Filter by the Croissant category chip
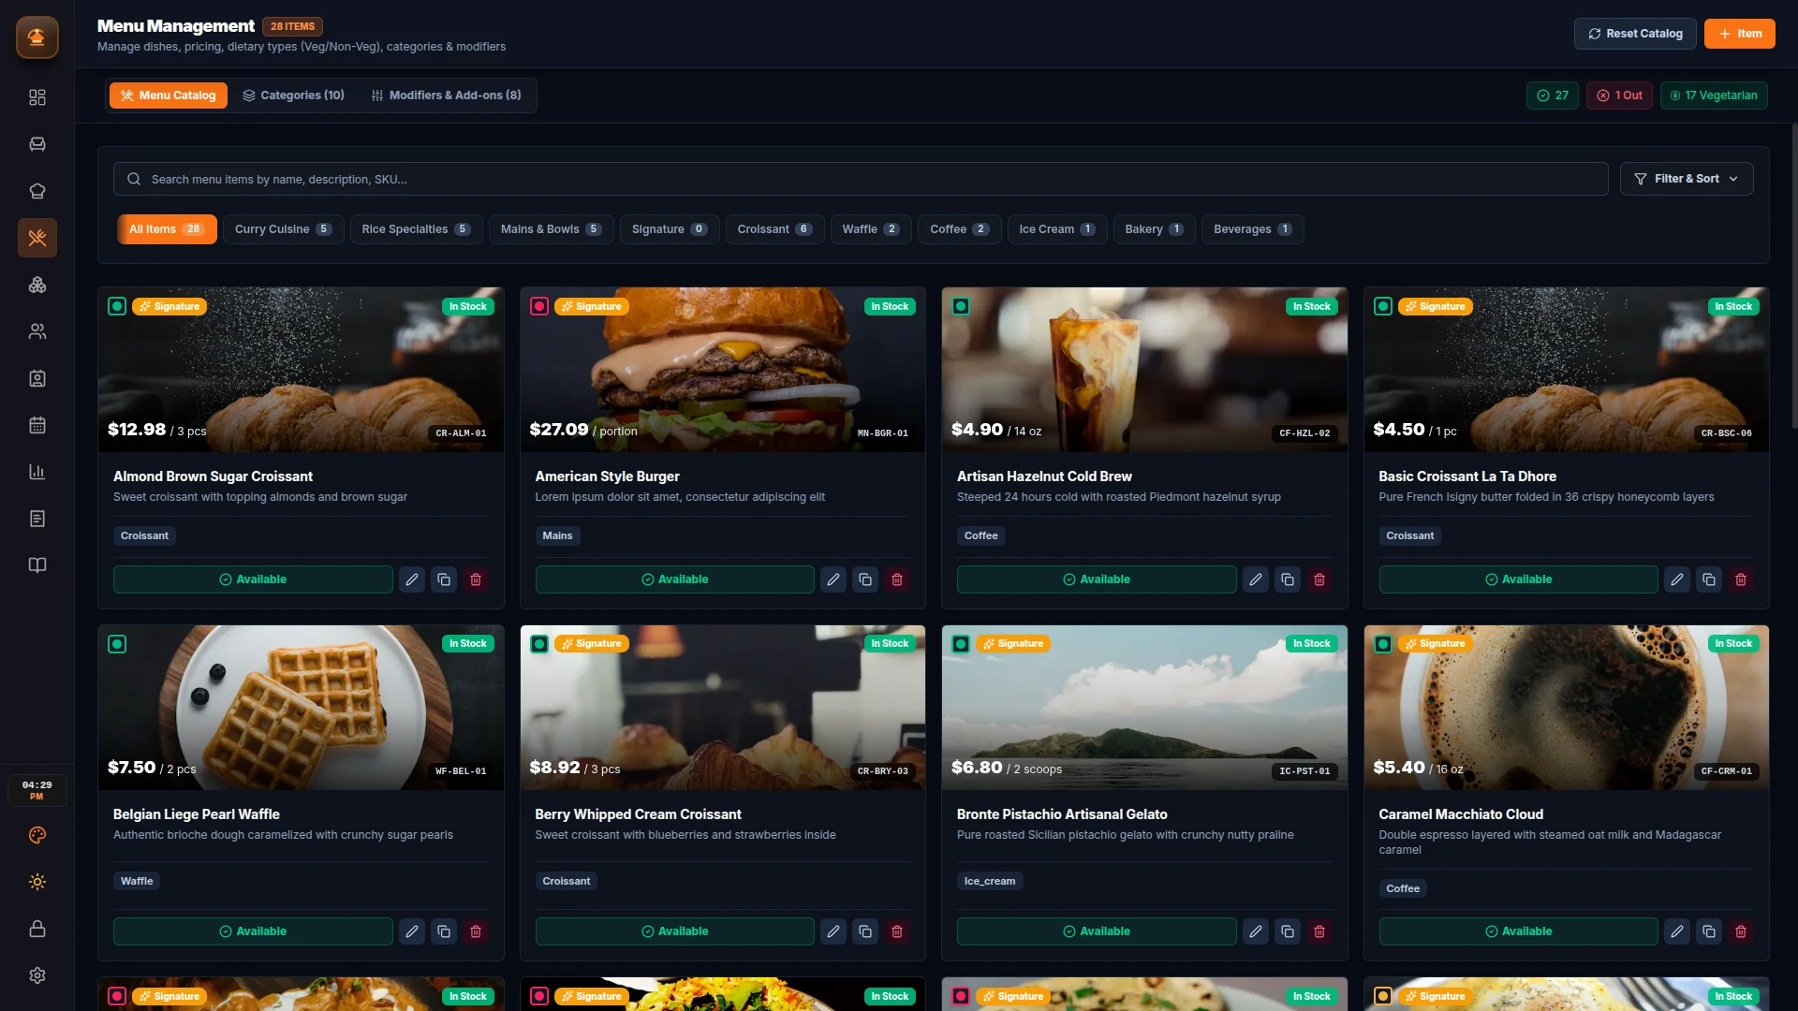Screen dimensions: 1798x1011 point(774,229)
